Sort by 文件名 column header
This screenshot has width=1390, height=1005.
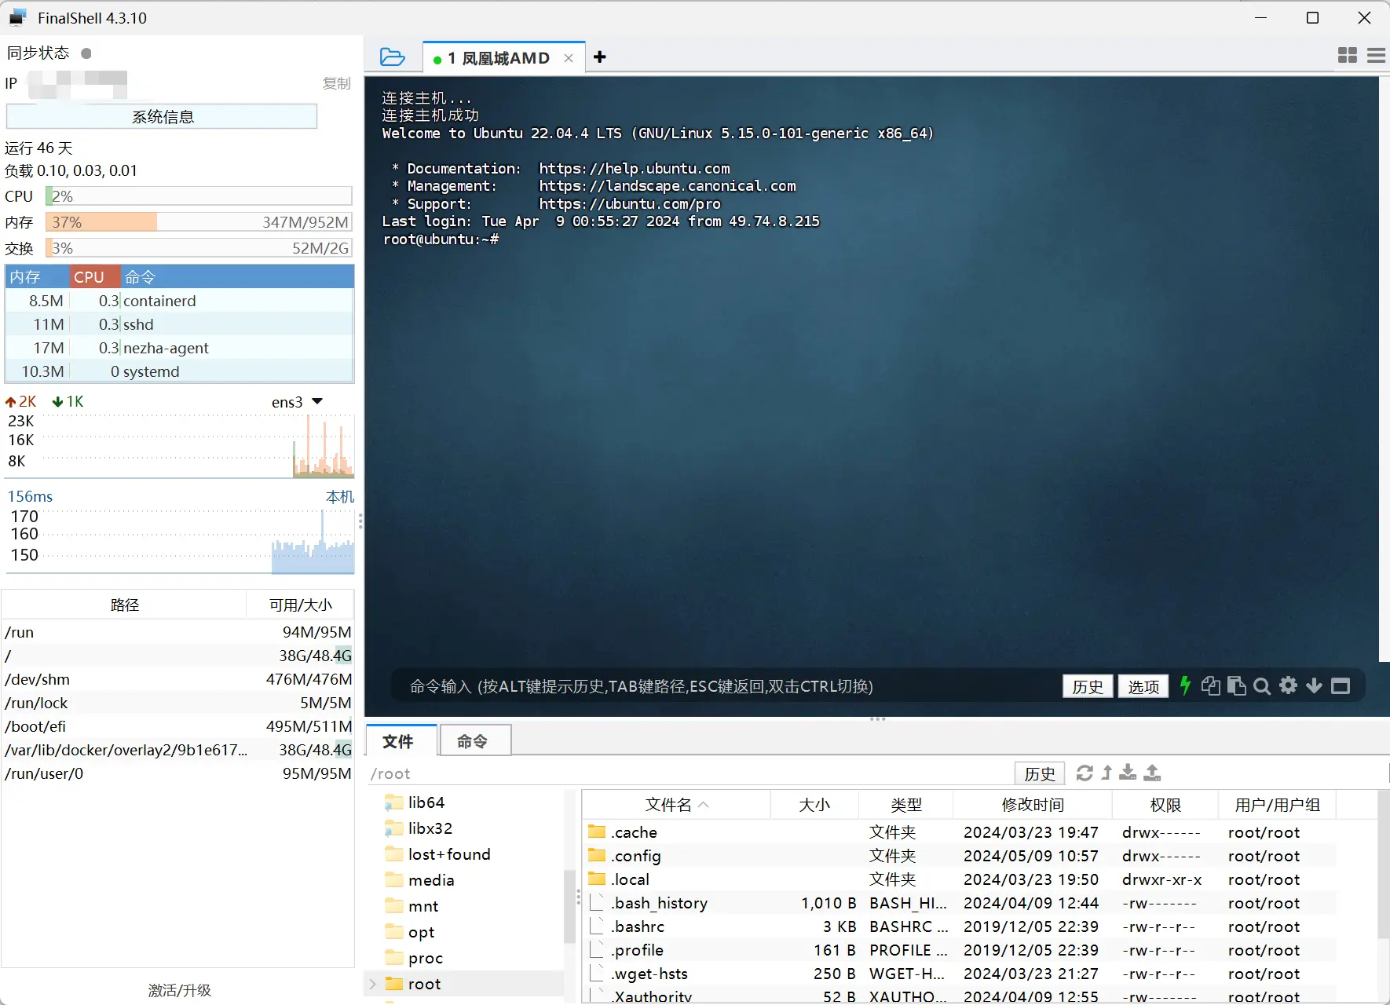(x=676, y=805)
